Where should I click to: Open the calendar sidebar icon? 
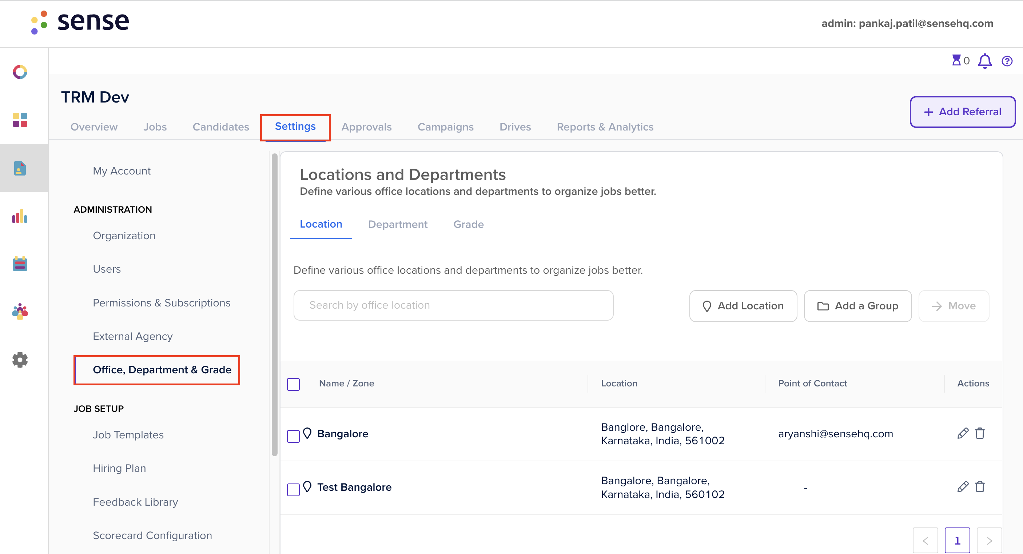[20, 264]
